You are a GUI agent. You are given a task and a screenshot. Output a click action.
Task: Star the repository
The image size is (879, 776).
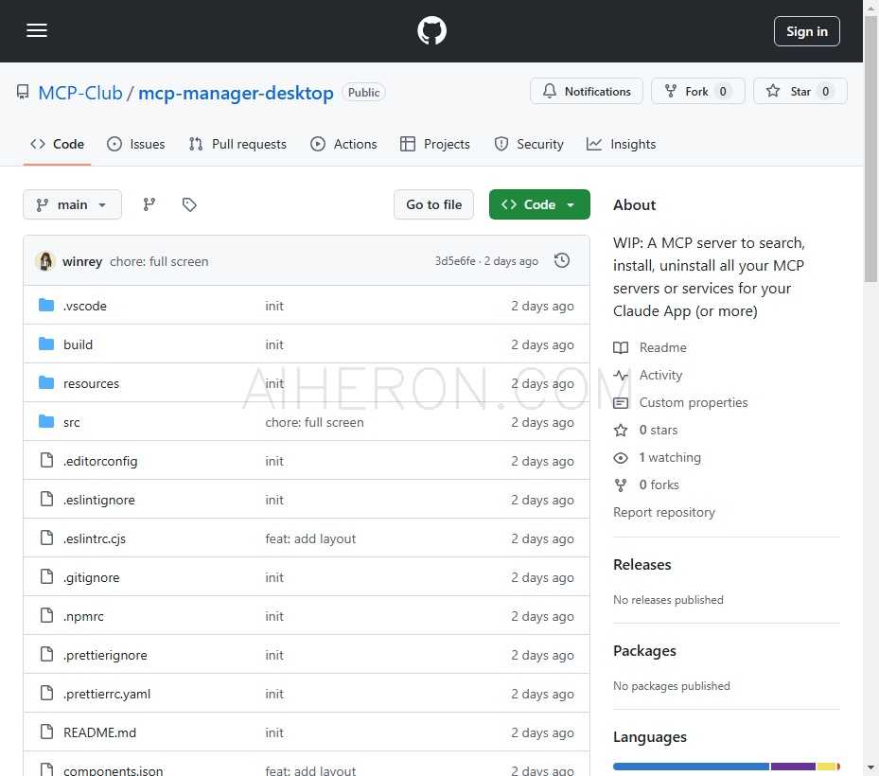tap(800, 92)
